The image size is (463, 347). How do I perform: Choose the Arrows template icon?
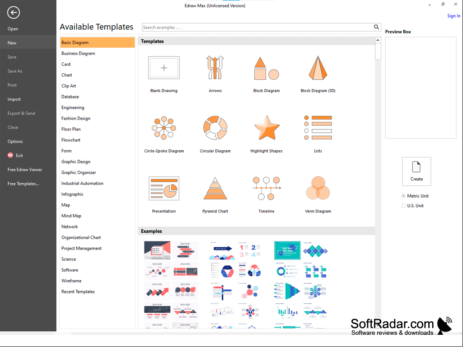(x=215, y=68)
